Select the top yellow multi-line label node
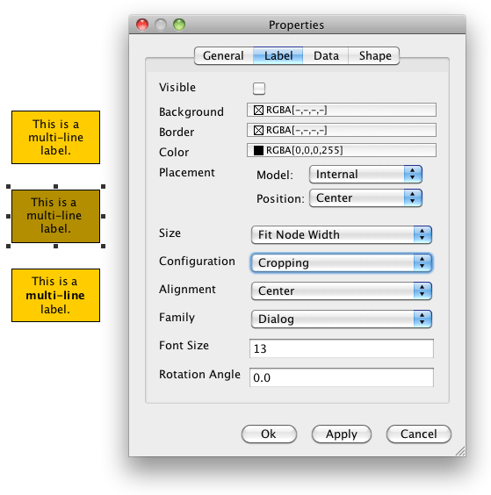 [55, 137]
